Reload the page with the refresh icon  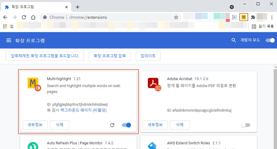click(x=24, y=17)
